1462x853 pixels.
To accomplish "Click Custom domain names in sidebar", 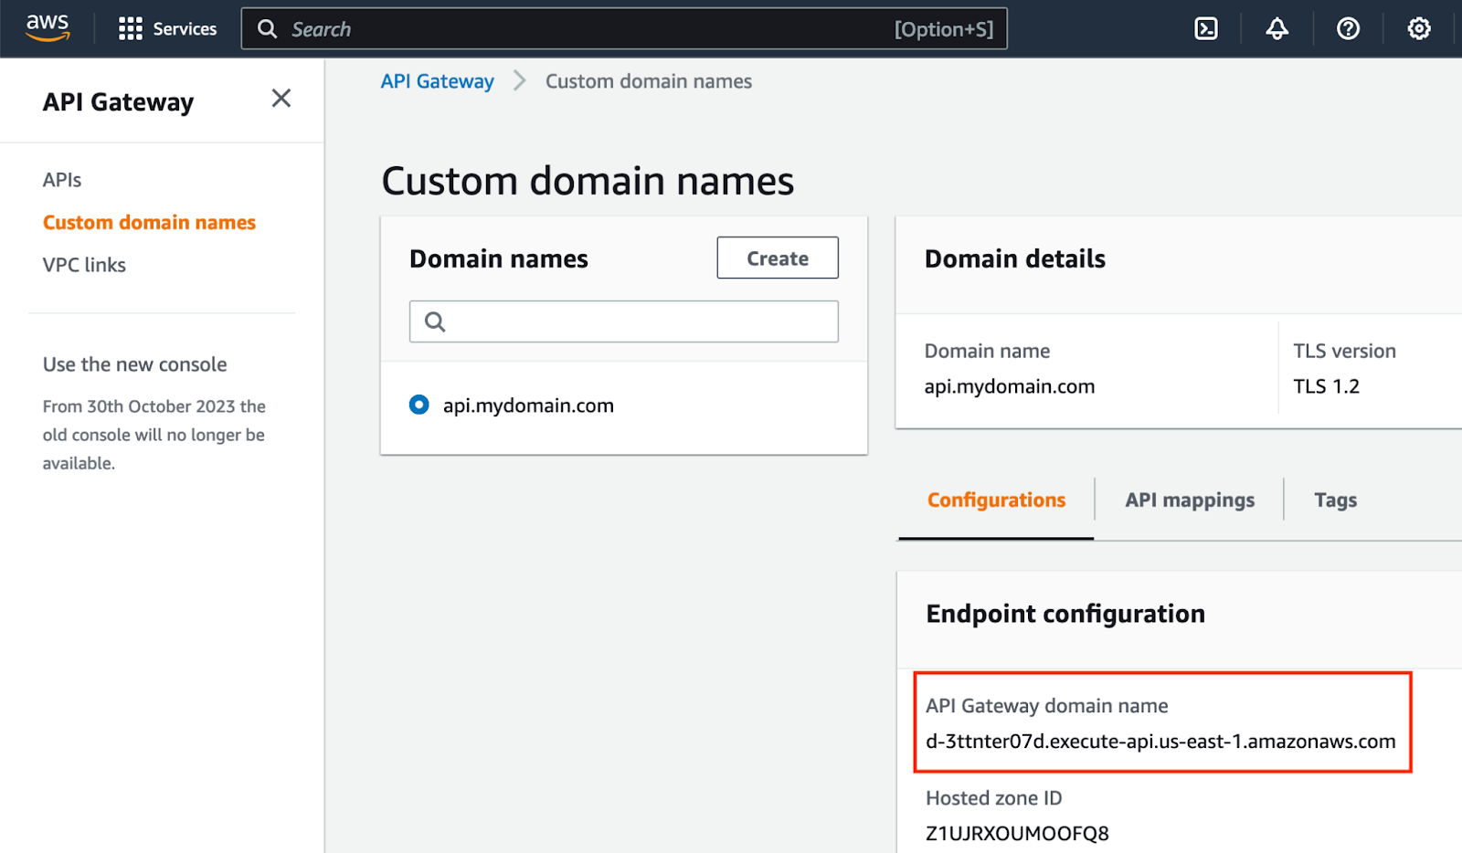I will [x=149, y=223].
